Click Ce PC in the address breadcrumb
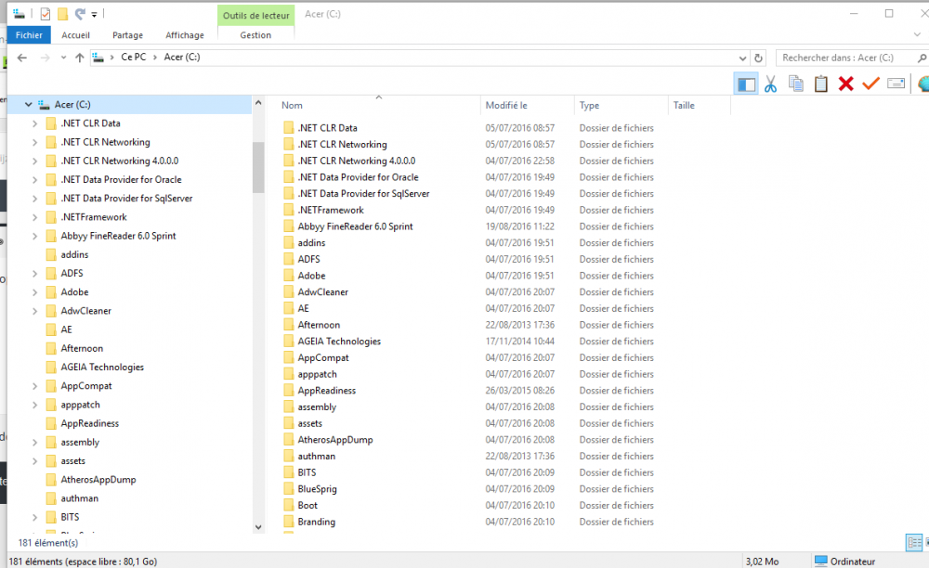 pos(133,57)
